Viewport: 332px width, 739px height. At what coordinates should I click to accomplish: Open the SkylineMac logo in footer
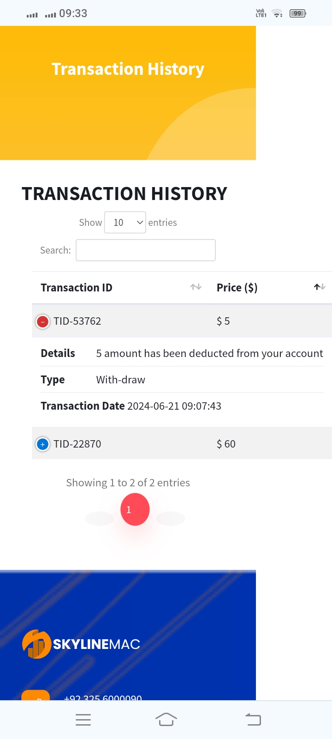pos(81,644)
